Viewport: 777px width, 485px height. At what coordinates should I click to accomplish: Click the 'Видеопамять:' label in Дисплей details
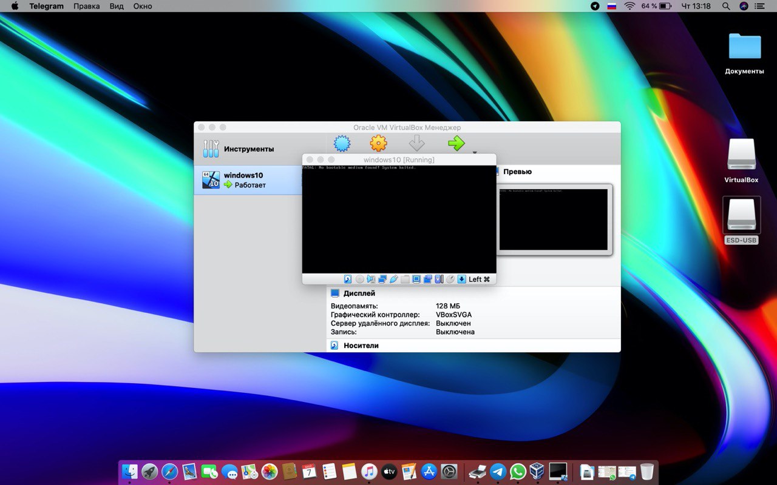click(x=354, y=306)
